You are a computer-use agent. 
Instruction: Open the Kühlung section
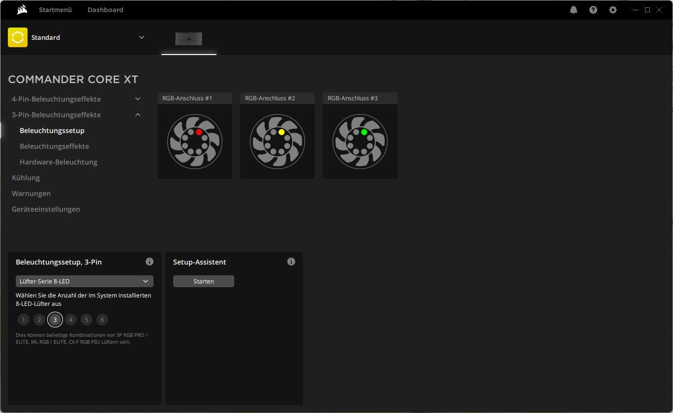pos(26,177)
